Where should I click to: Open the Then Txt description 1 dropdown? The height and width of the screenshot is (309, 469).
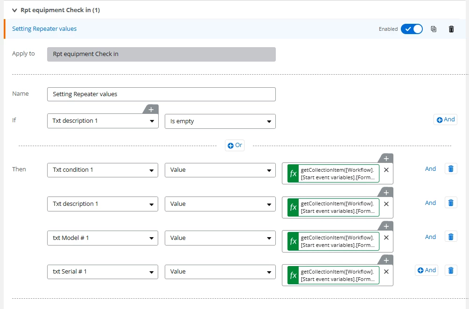coord(103,204)
